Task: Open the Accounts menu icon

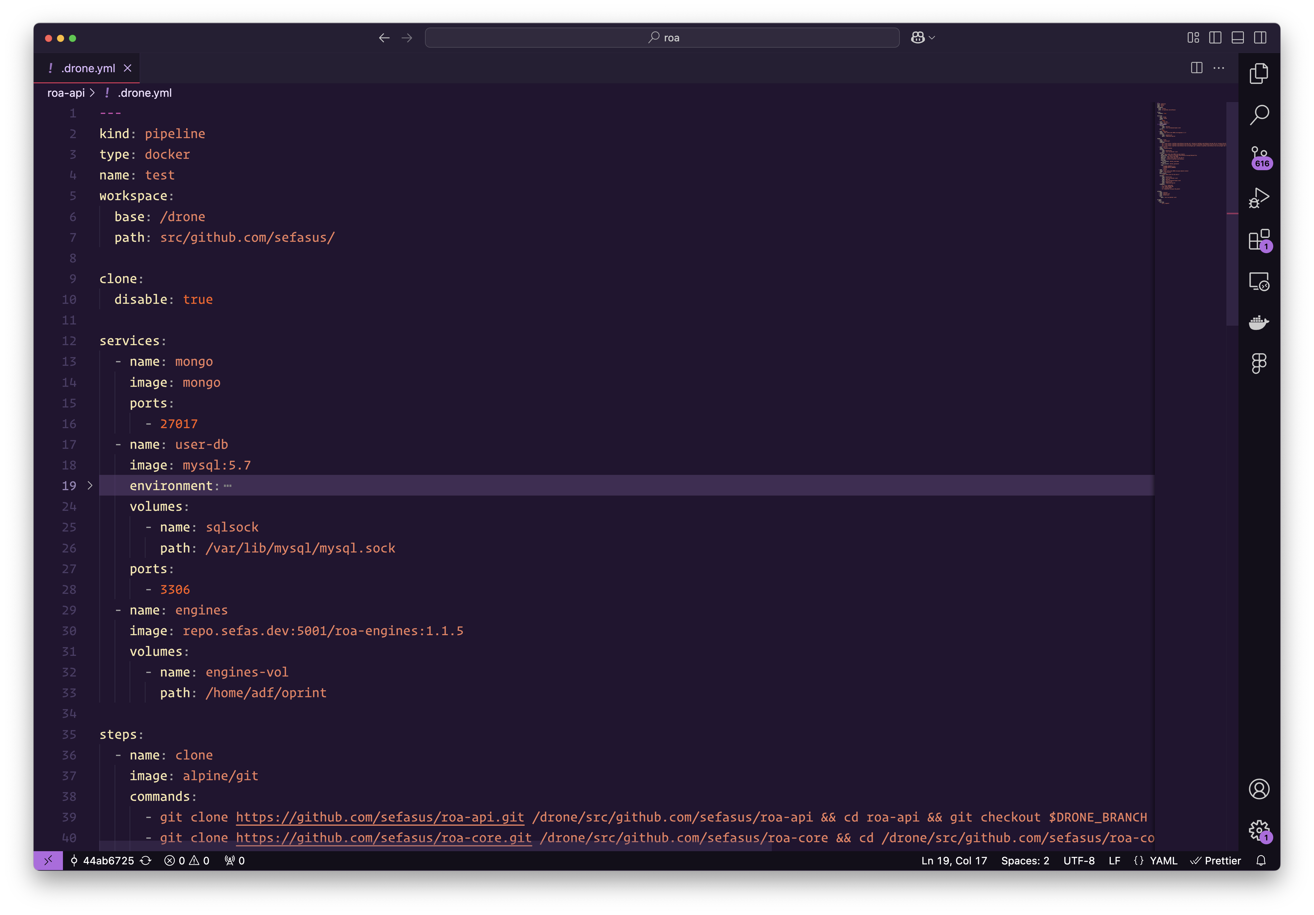Action: (x=1259, y=789)
